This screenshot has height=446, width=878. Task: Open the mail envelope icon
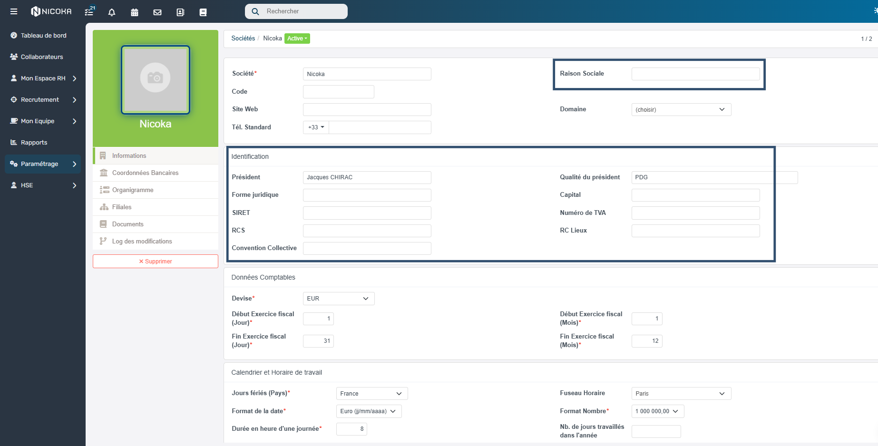pos(157,12)
